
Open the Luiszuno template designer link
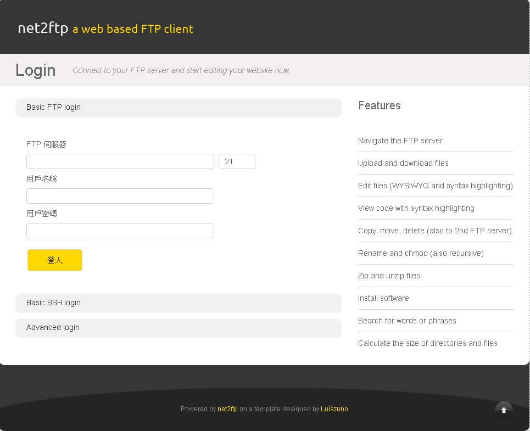tap(334, 408)
